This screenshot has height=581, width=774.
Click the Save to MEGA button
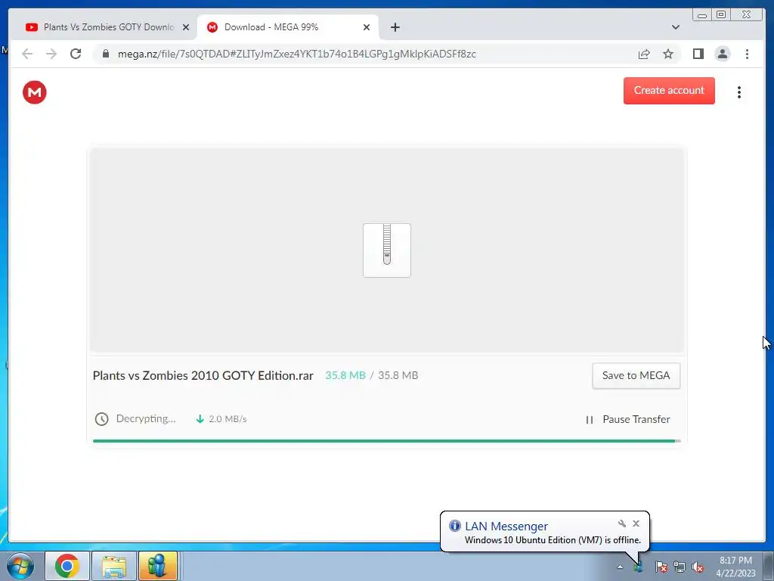click(636, 375)
